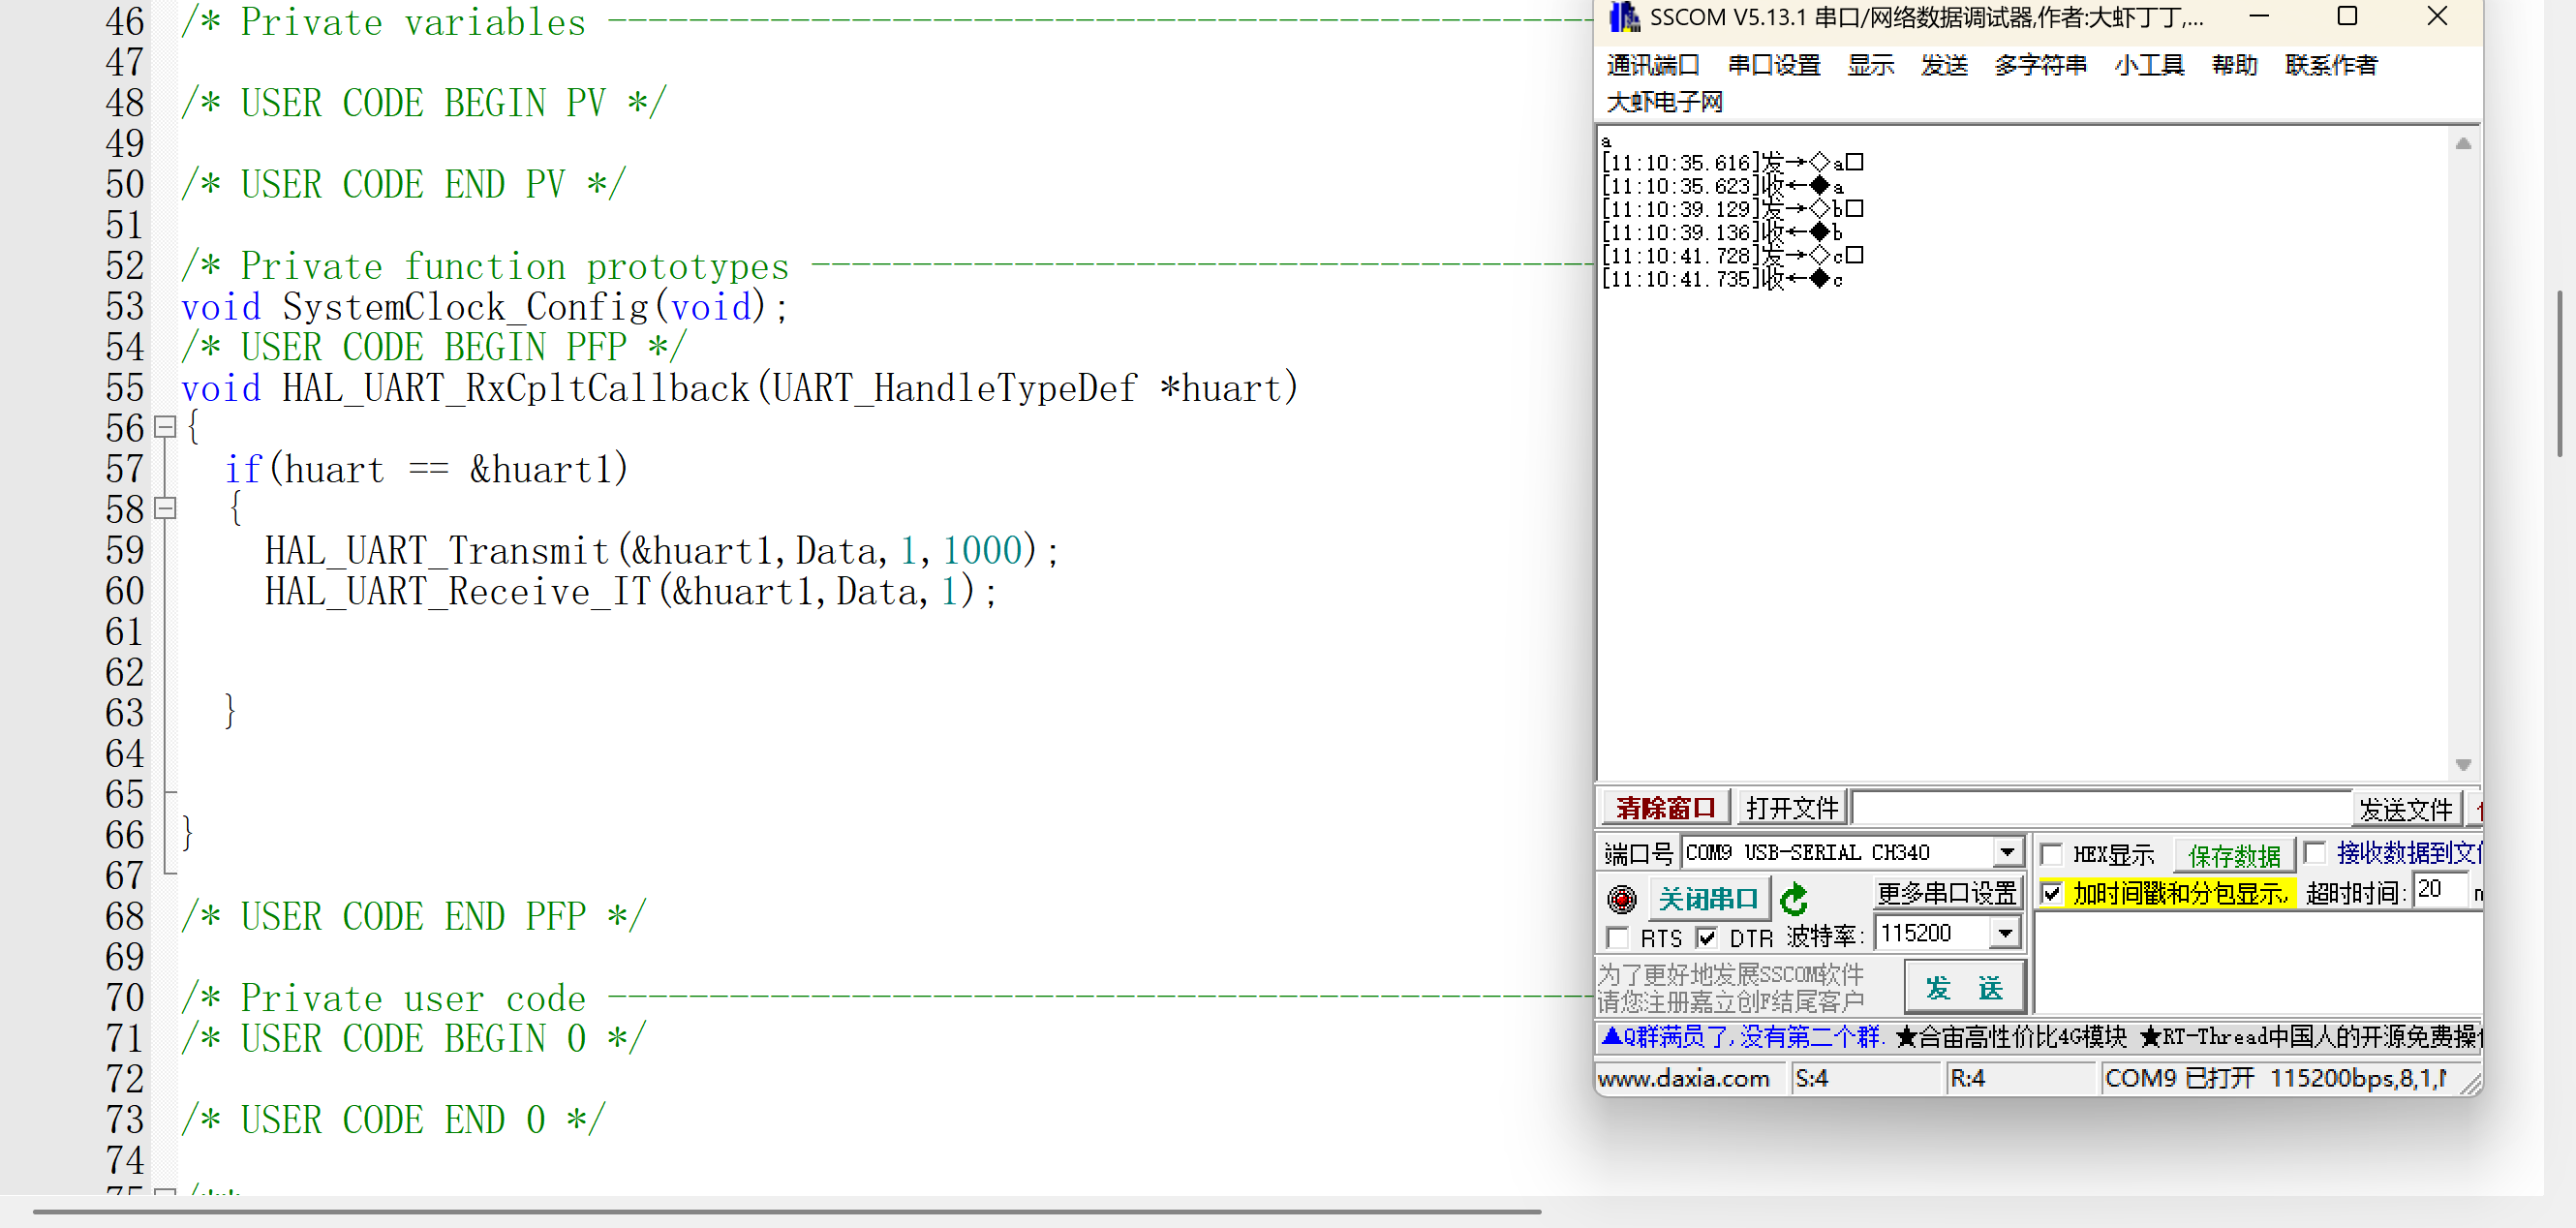Collapse code fold marker at line 56

coord(166,428)
